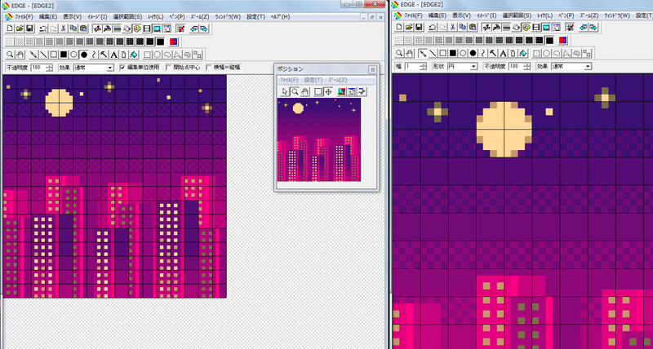Click Copy icon in left EDGE window
The height and width of the screenshot is (349, 653).
[x=73, y=28]
